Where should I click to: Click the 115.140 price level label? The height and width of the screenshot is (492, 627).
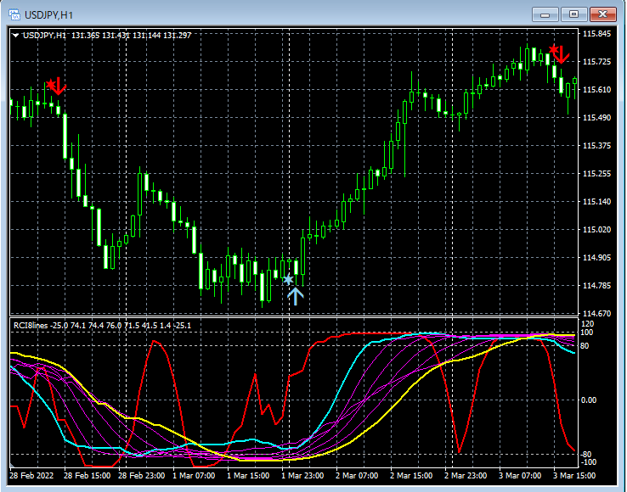click(596, 201)
